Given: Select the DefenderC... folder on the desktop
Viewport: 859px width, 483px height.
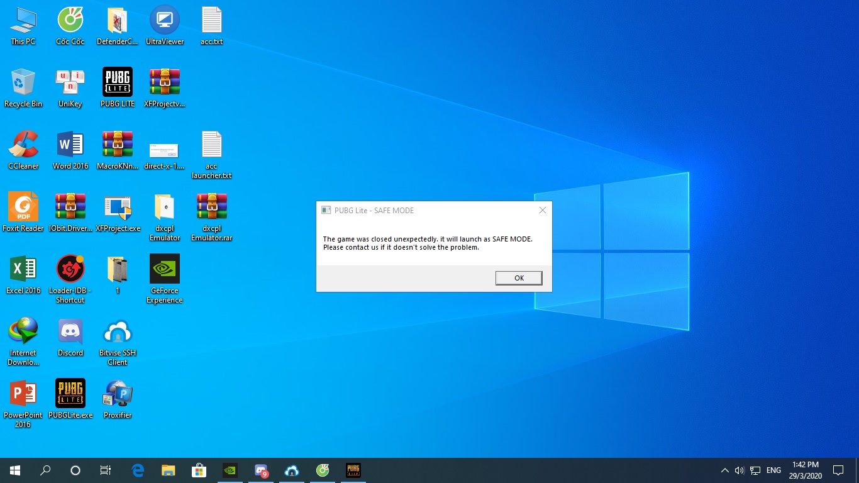Looking at the screenshot, I should pyautogui.click(x=118, y=26).
